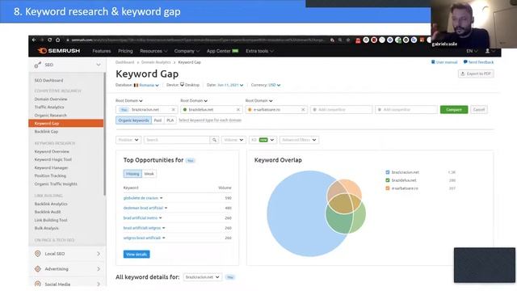
Task: Click the first Add competitor field
Action: coord(341,110)
